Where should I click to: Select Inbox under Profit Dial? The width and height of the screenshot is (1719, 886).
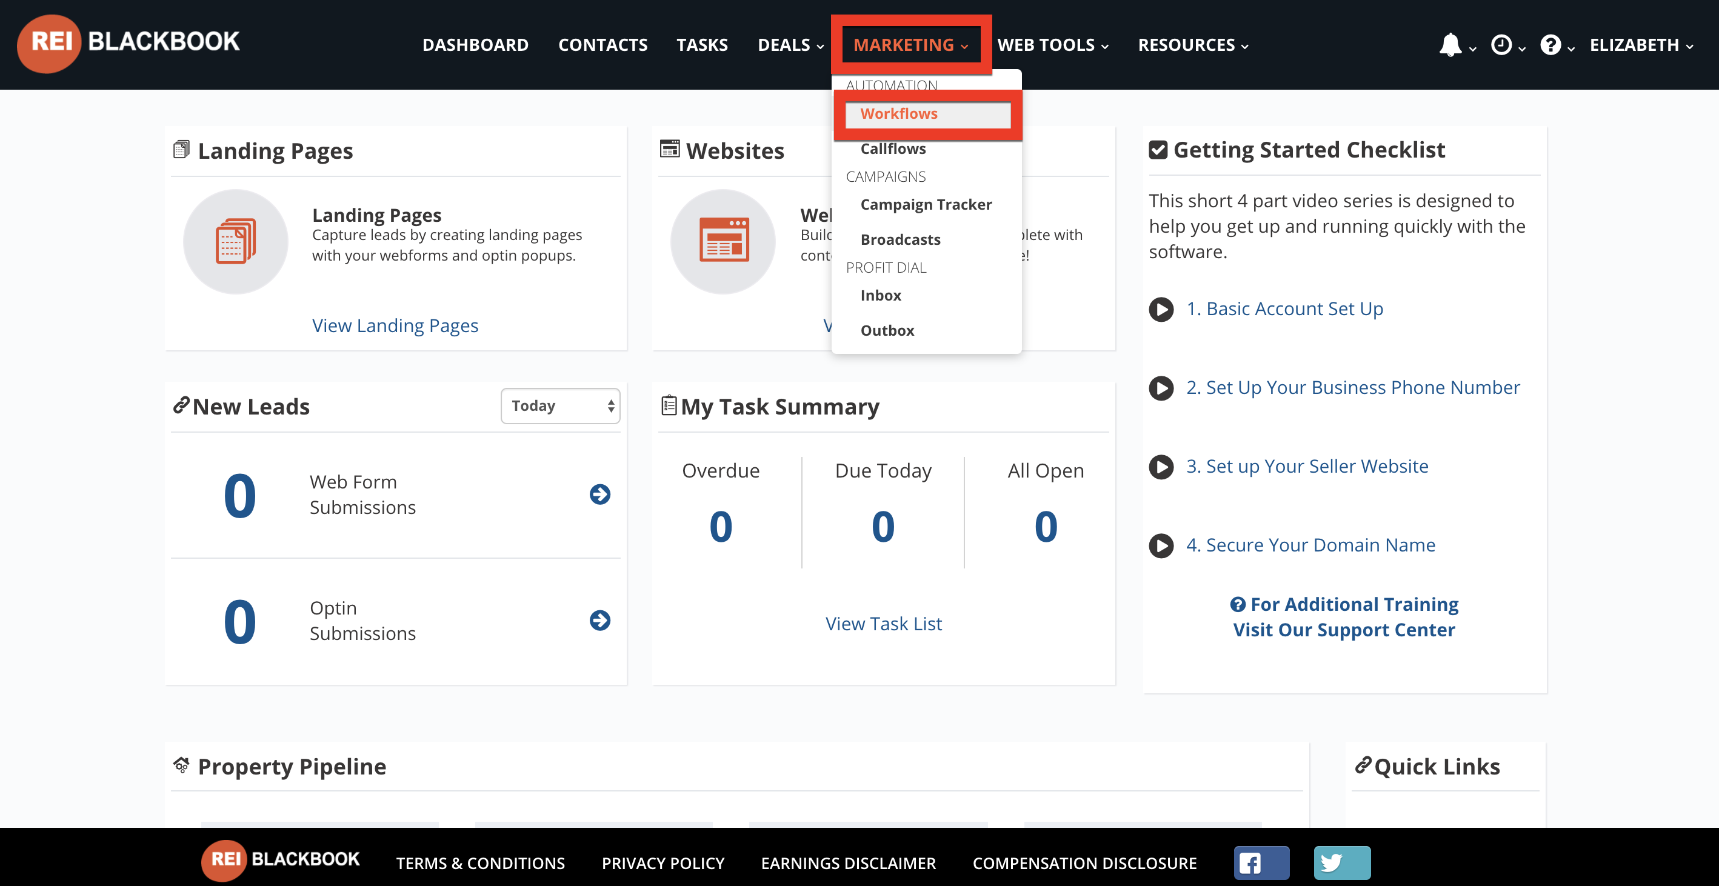[x=881, y=295]
